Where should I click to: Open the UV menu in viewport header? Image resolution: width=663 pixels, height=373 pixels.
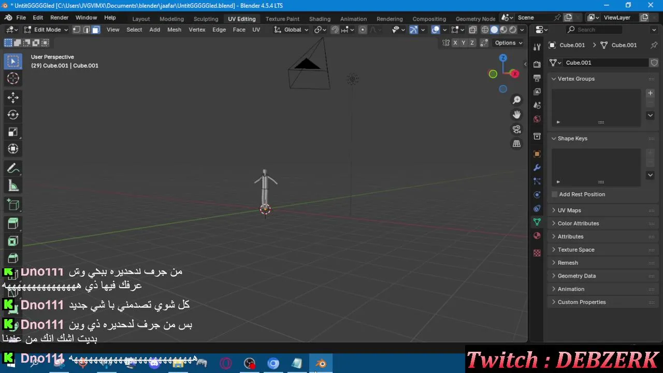coord(256,30)
